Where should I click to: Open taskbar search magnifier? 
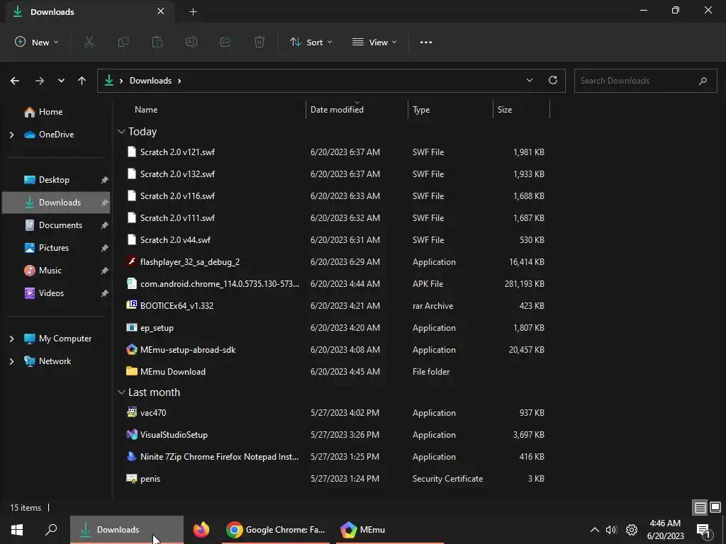coord(51,530)
